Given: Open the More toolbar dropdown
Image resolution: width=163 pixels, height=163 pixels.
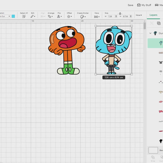Looking at the screenshot, I should [x=139, y=15].
